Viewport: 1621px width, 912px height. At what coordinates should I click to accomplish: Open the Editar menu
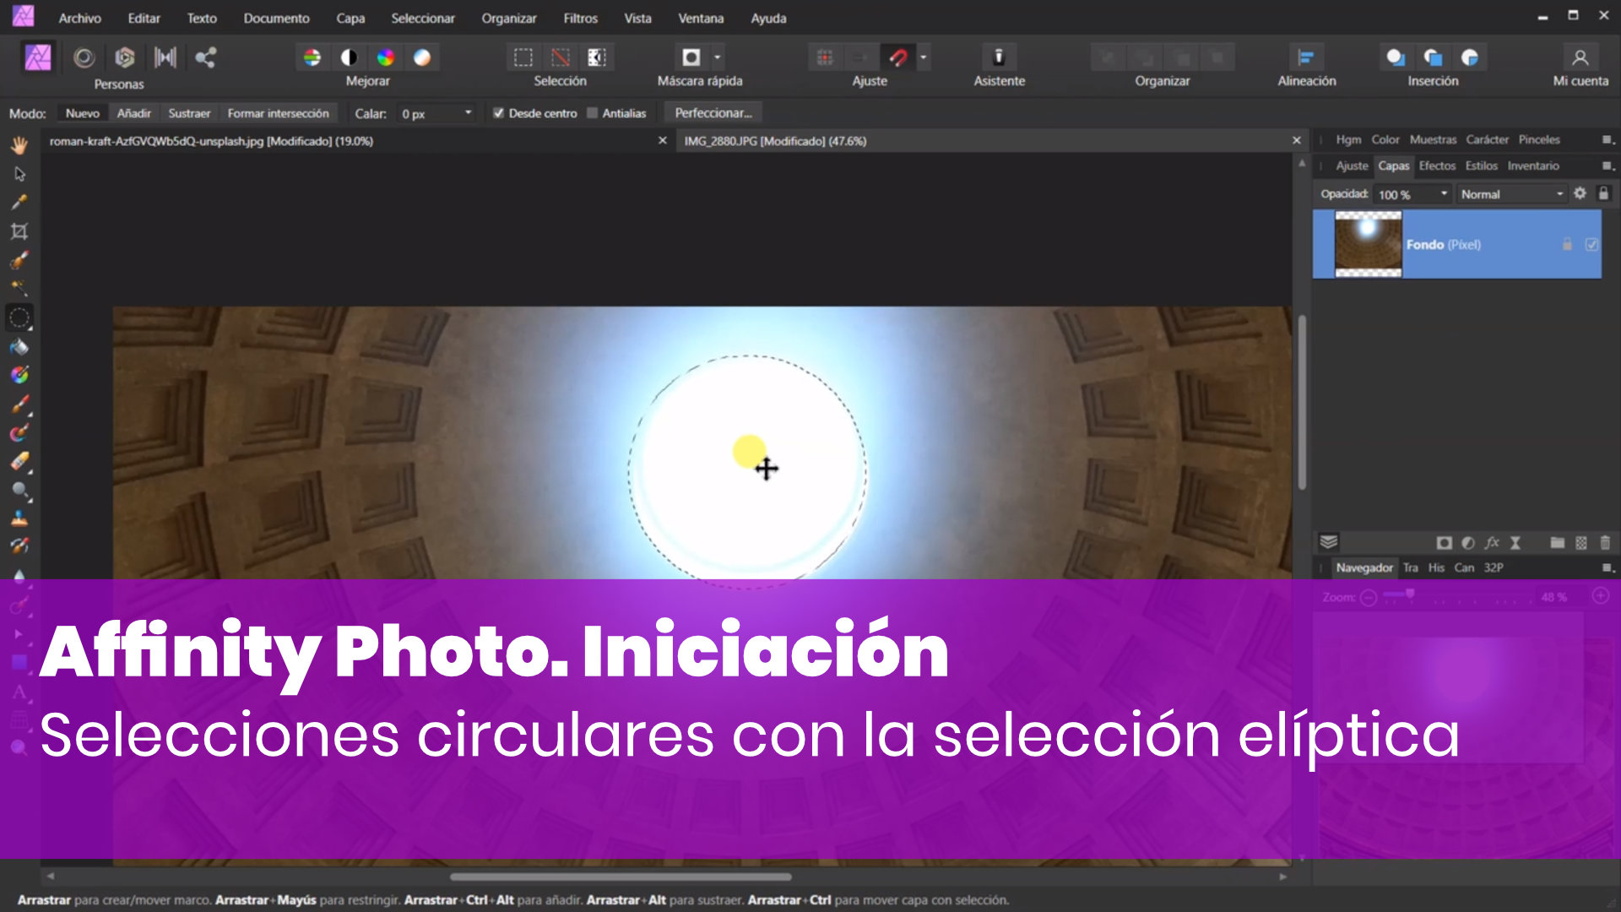(144, 18)
